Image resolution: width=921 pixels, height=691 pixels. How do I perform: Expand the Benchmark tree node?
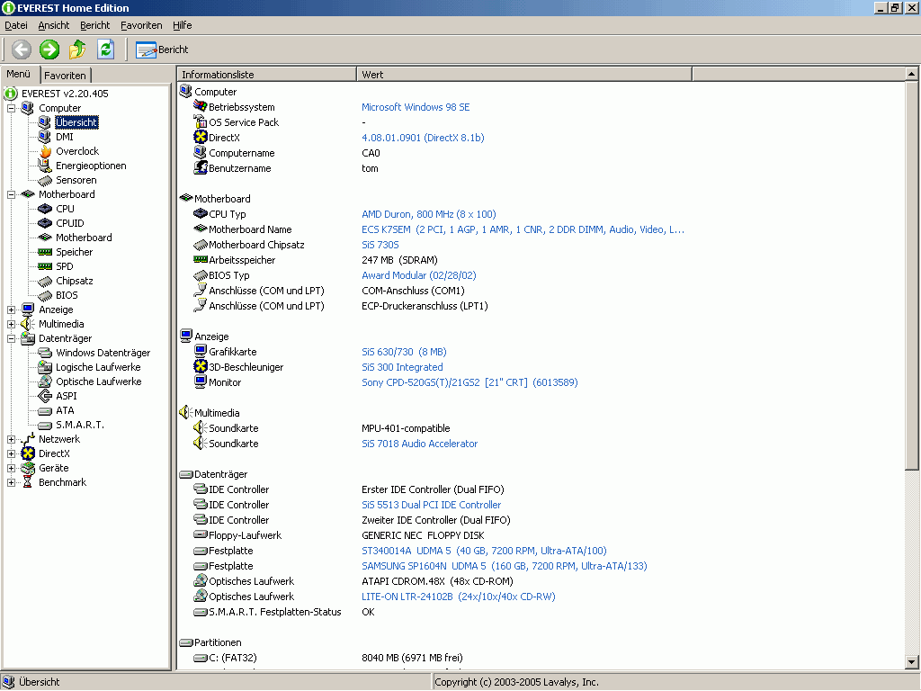(x=11, y=482)
